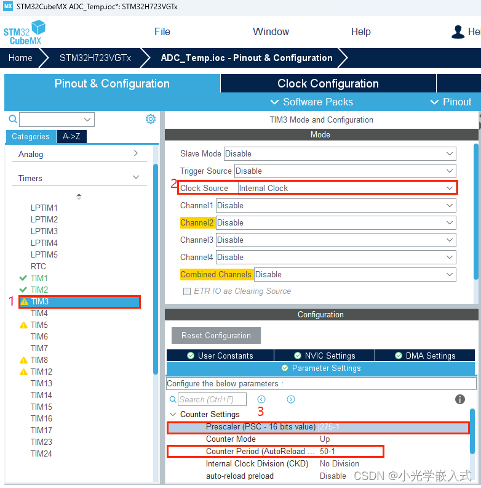This screenshot has width=481, height=488.
Task: Switch to Clock Configuration tab
Action: point(328,83)
